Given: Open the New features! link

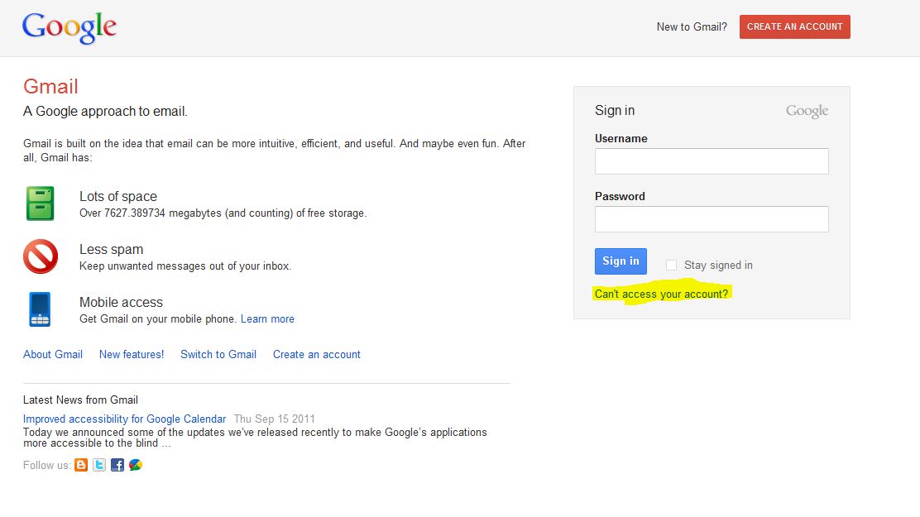Looking at the screenshot, I should click(x=132, y=354).
